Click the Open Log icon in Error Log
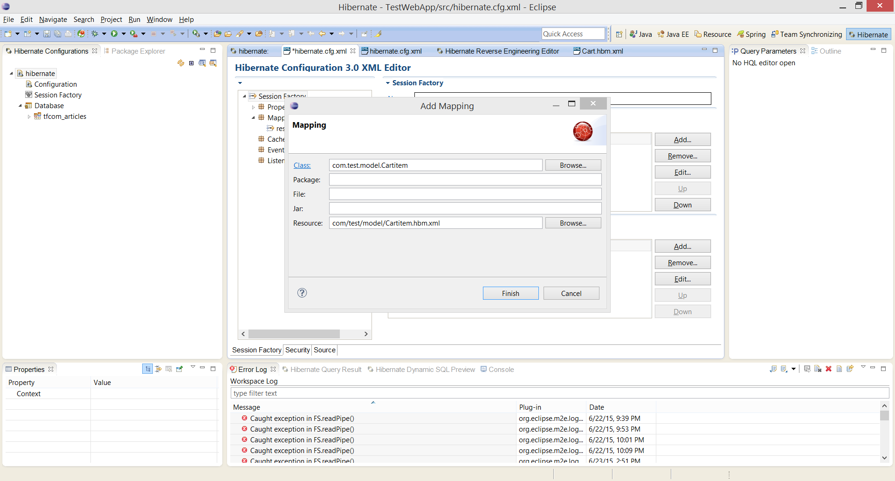The width and height of the screenshot is (895, 481). (x=839, y=369)
